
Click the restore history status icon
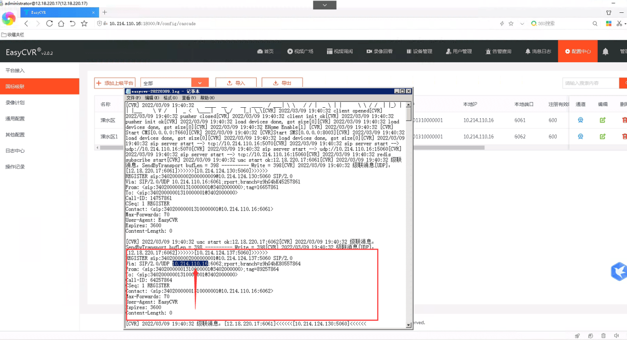click(x=591, y=336)
